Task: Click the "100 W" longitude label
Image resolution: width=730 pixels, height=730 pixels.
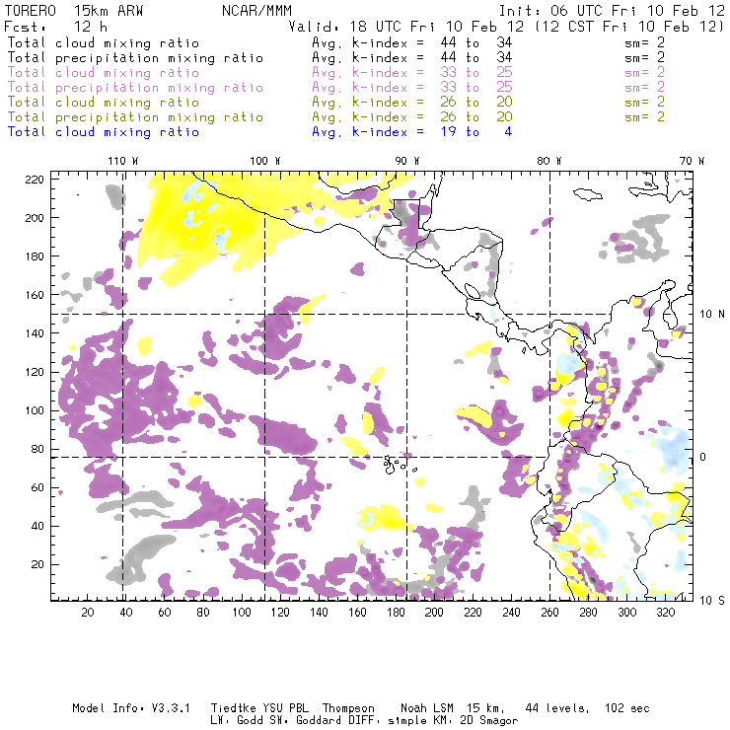Action: click(x=265, y=161)
